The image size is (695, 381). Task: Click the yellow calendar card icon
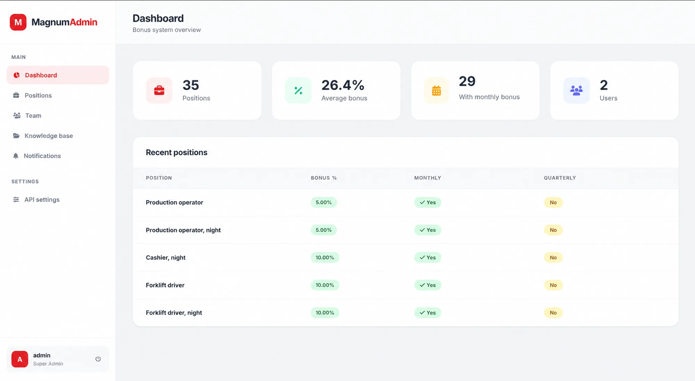[x=436, y=90]
